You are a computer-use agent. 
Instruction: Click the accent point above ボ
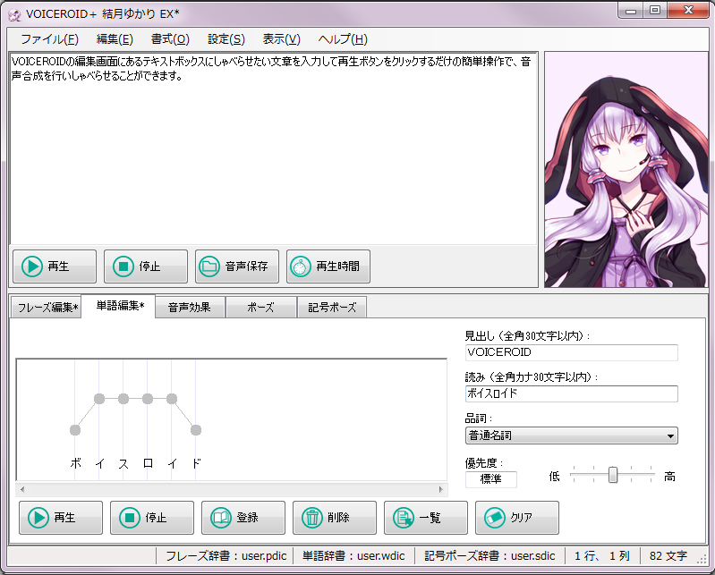[x=75, y=429]
